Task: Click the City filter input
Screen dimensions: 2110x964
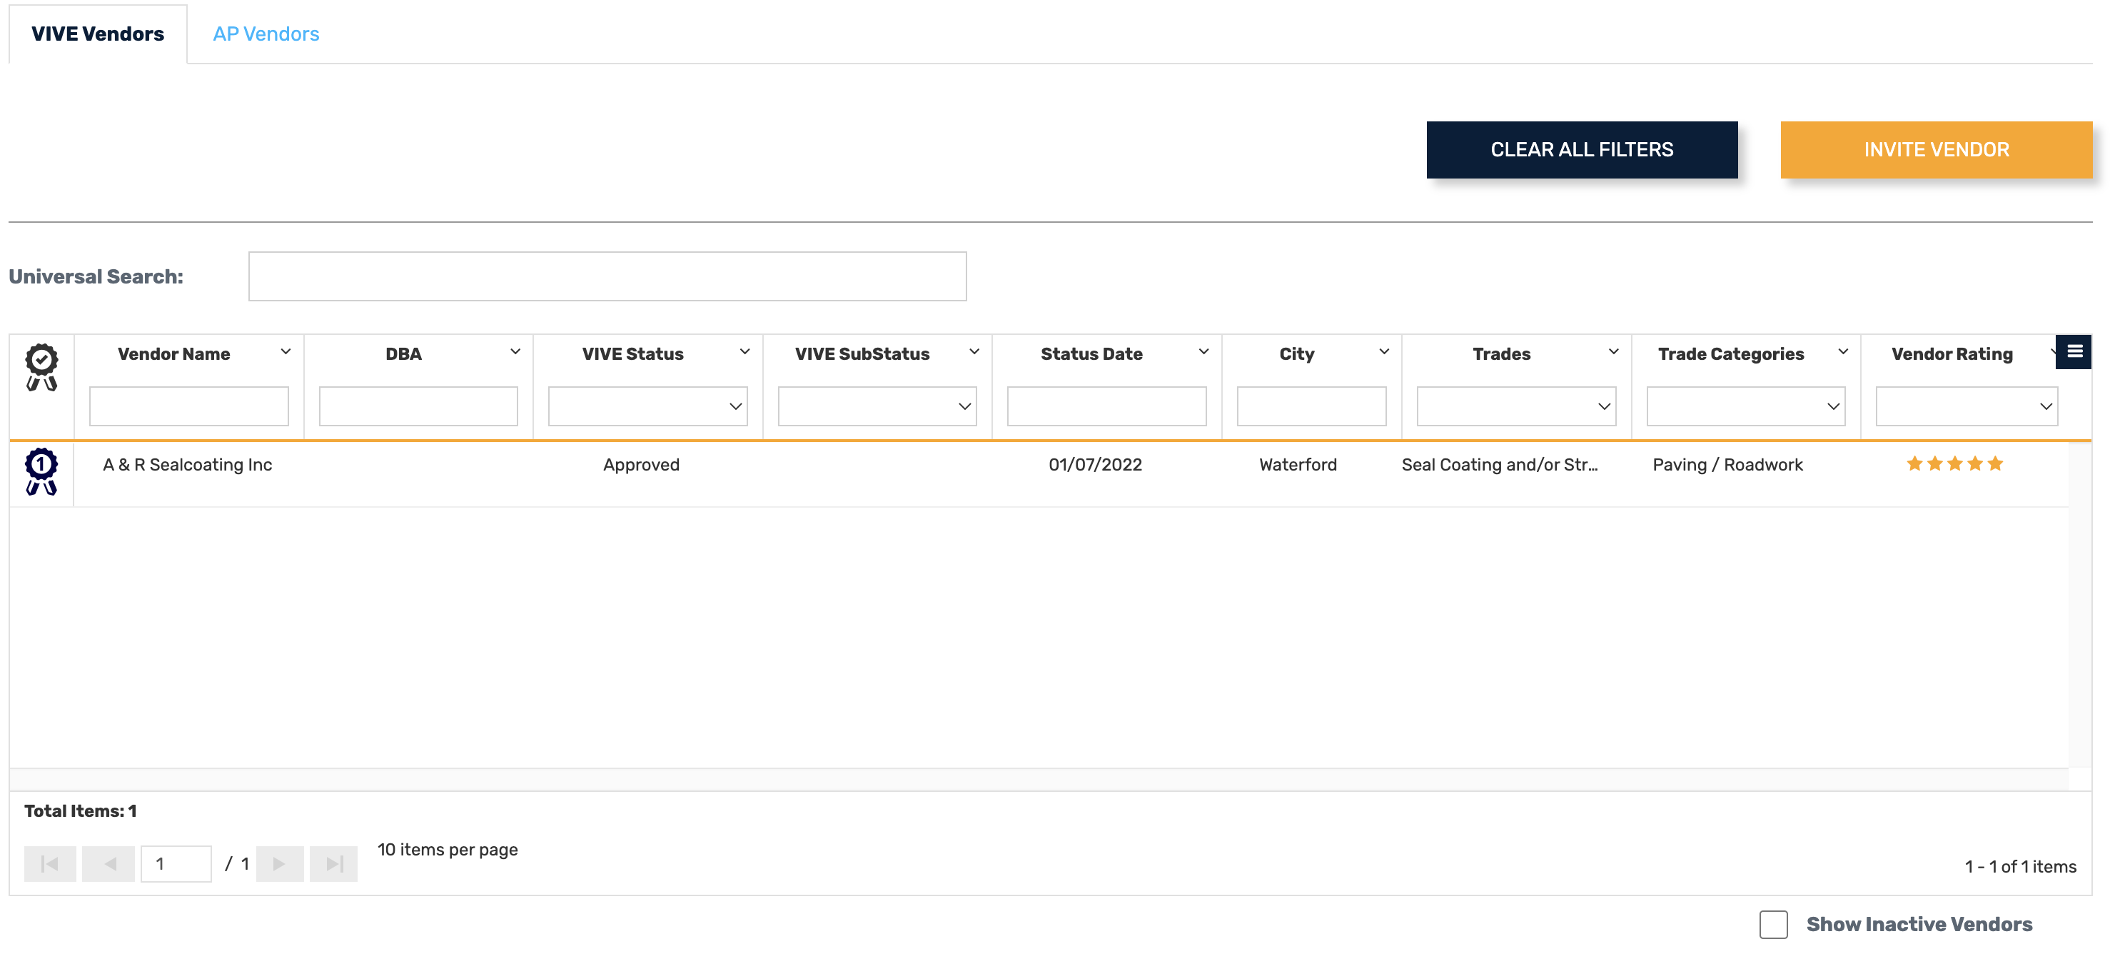Action: click(1311, 406)
